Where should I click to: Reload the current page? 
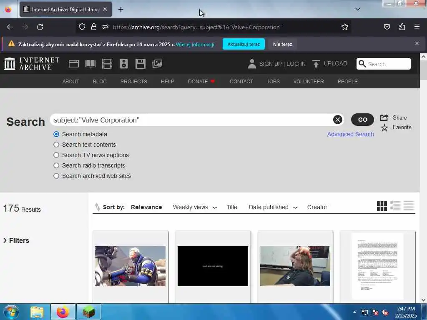click(x=40, y=27)
